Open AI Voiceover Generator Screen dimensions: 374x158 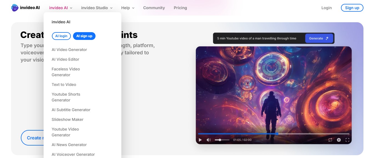(x=73, y=154)
